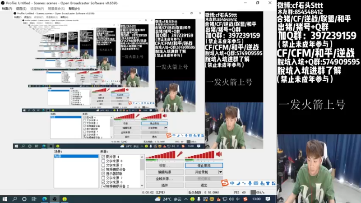The height and width of the screenshot is (203, 361).
Task: Enable the 文字来源 7 source checkbox
Action: tap(103, 178)
